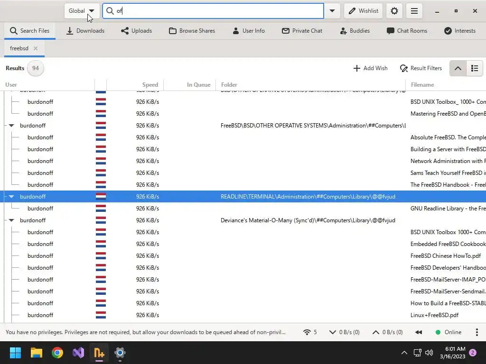Open the grouping mode list icon

(475, 68)
